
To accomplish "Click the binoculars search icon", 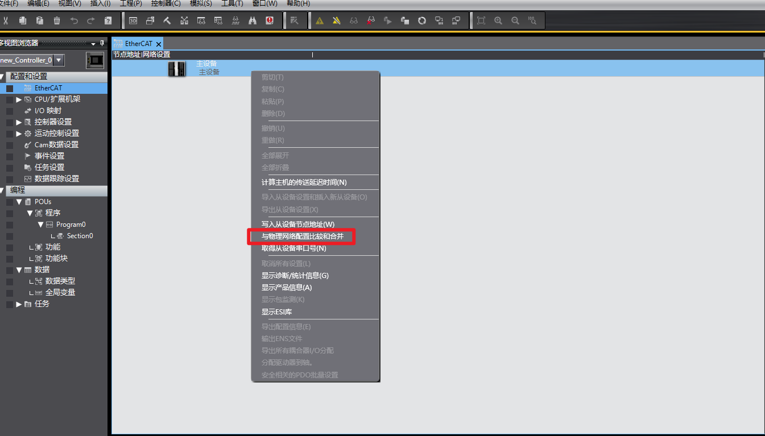I will pyautogui.click(x=253, y=21).
